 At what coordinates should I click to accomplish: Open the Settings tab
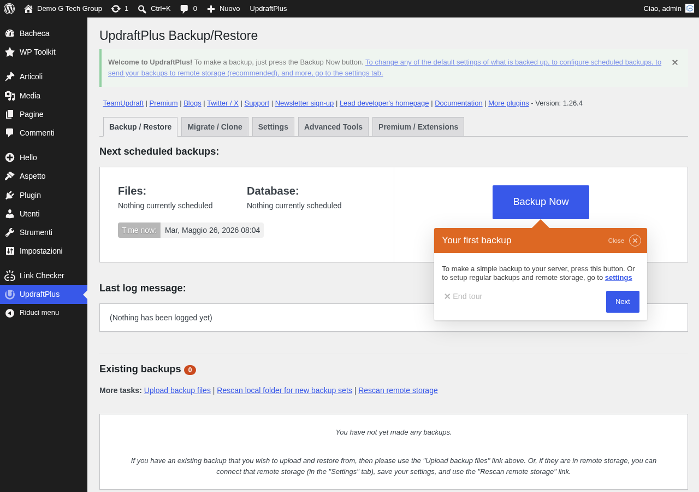[x=273, y=127]
